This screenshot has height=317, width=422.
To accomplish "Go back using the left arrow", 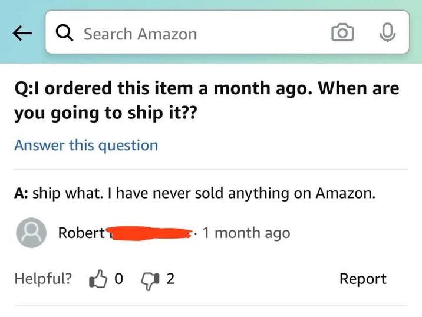I will (22, 34).
